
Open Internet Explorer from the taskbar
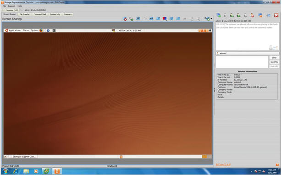click(16, 171)
